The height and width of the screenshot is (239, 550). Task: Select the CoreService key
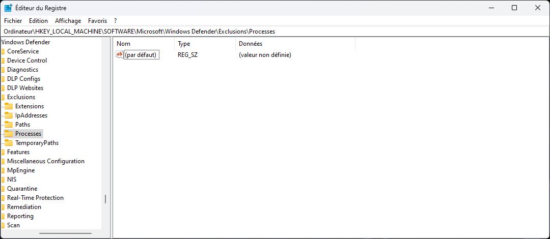pos(23,51)
